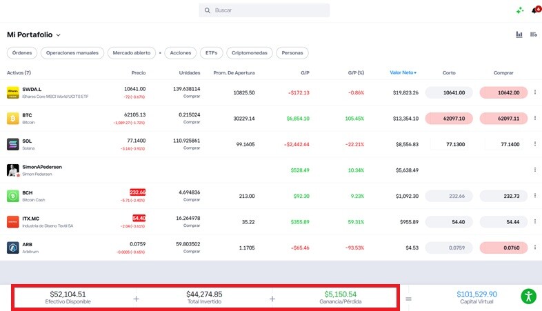Screen dimensions: 542x311
Task: Select the Operaciones manuales filter
Action: coord(72,53)
